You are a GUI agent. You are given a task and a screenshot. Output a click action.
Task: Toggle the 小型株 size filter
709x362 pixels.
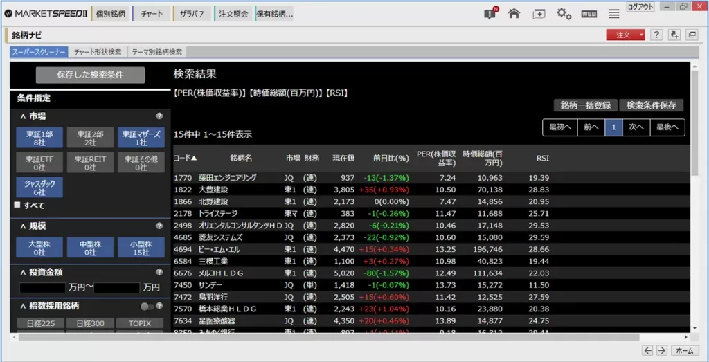pyautogui.click(x=141, y=247)
